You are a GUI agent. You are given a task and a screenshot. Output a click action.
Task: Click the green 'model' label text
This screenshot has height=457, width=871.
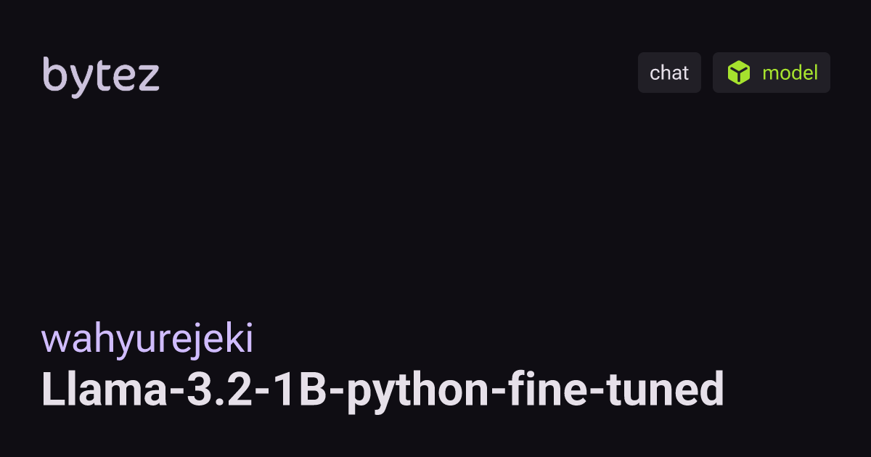pos(790,73)
